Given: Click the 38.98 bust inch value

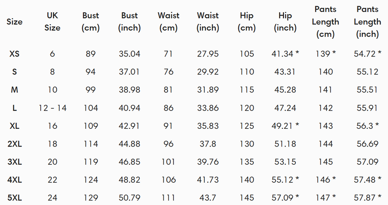Looking at the screenshot, I should (x=129, y=90).
